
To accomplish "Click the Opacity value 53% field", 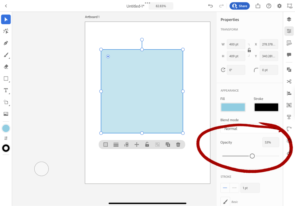I will pyautogui.click(x=271, y=142).
